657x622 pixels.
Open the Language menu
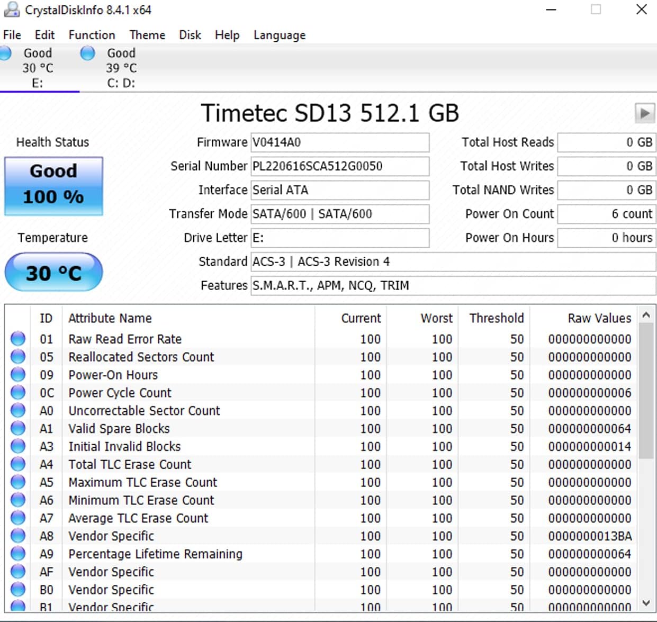(x=280, y=35)
